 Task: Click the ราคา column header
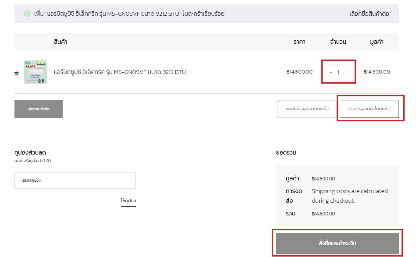pos(299,42)
